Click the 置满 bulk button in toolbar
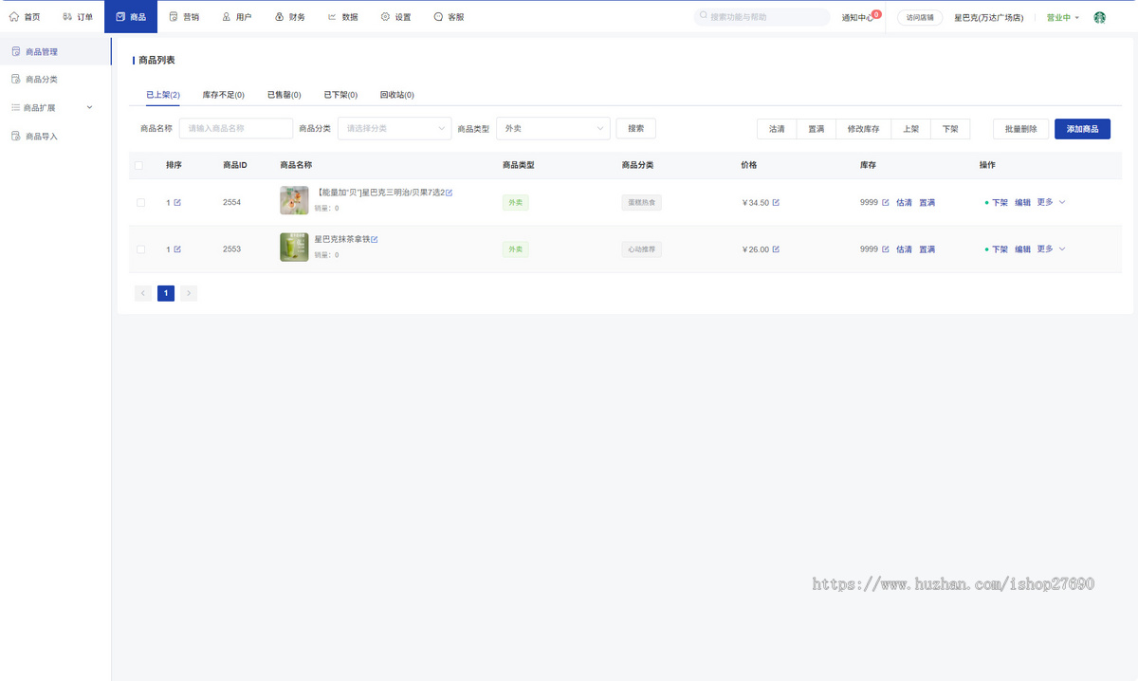 [x=816, y=129]
